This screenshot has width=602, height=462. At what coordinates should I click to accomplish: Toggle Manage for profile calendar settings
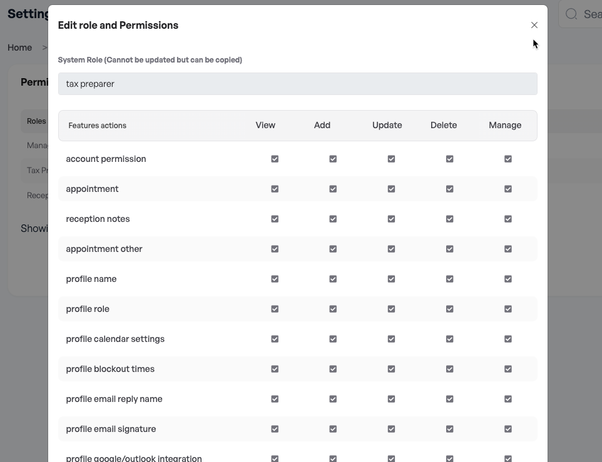pyautogui.click(x=508, y=339)
